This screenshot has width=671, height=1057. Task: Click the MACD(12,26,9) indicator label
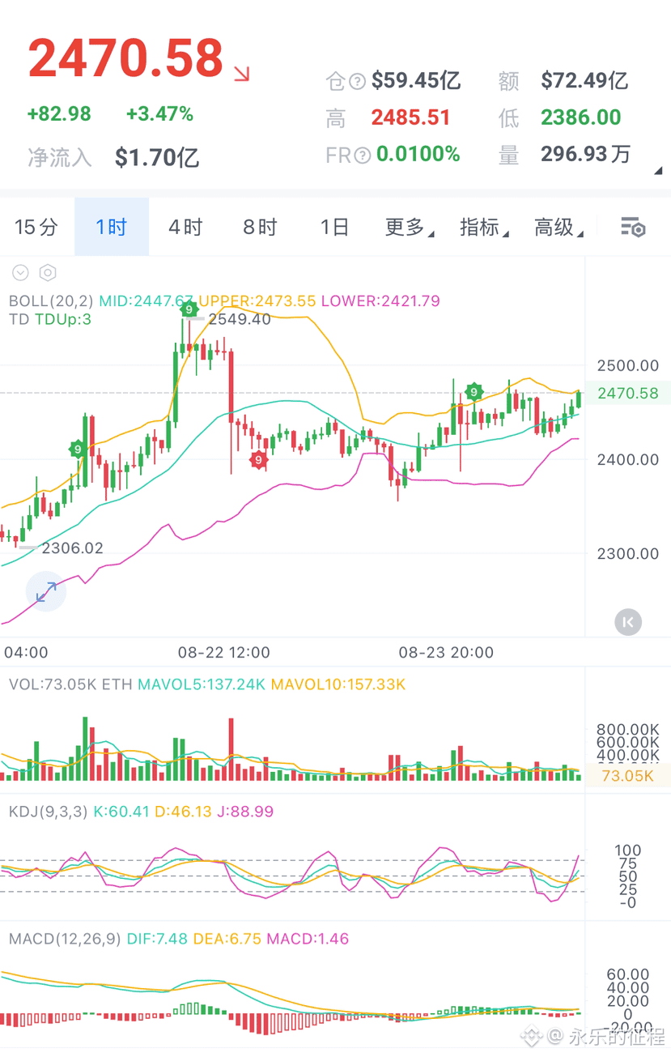point(65,939)
